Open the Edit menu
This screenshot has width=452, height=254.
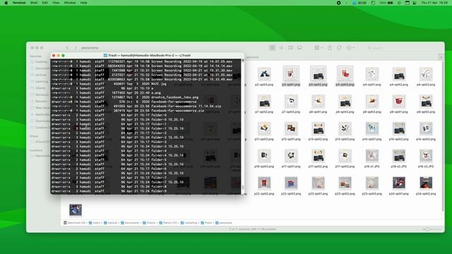[45, 3]
